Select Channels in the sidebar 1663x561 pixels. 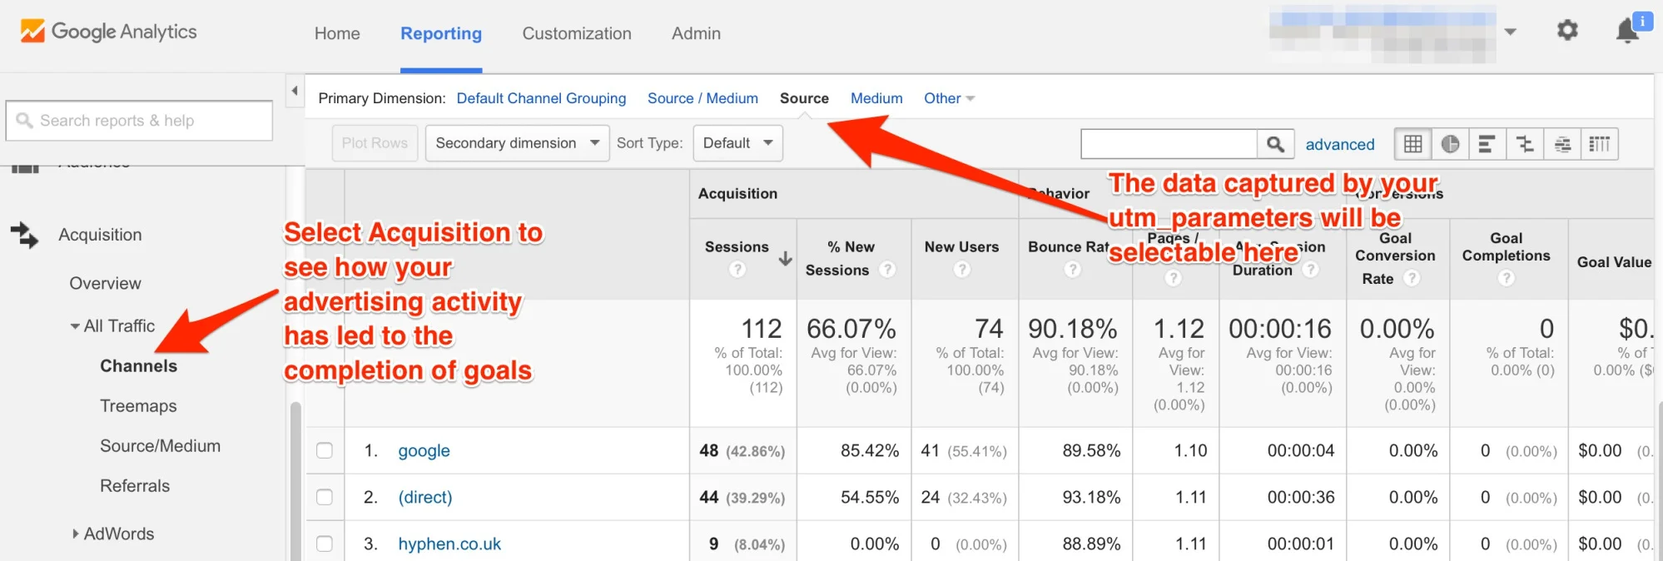(x=139, y=366)
